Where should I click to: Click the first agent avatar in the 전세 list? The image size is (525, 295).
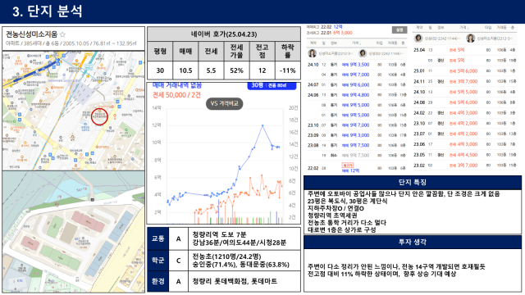tap(418, 39)
